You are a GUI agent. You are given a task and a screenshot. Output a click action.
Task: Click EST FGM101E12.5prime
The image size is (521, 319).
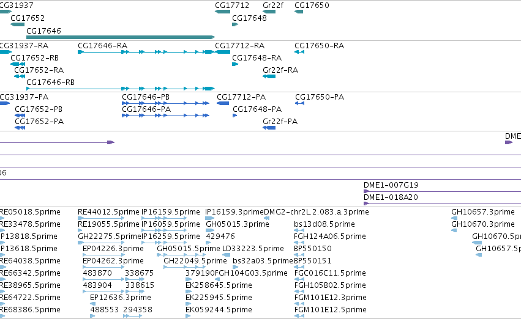(x=331, y=310)
